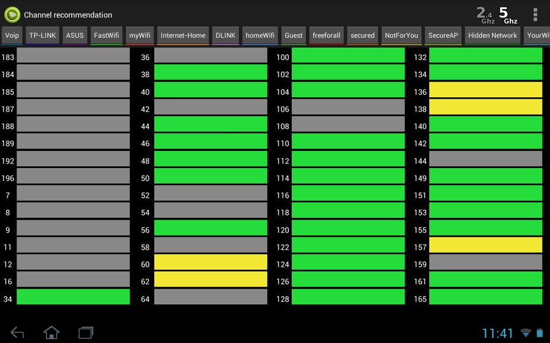Tap the green bar for channel 153
This screenshot has height=343, width=550.
[486, 210]
